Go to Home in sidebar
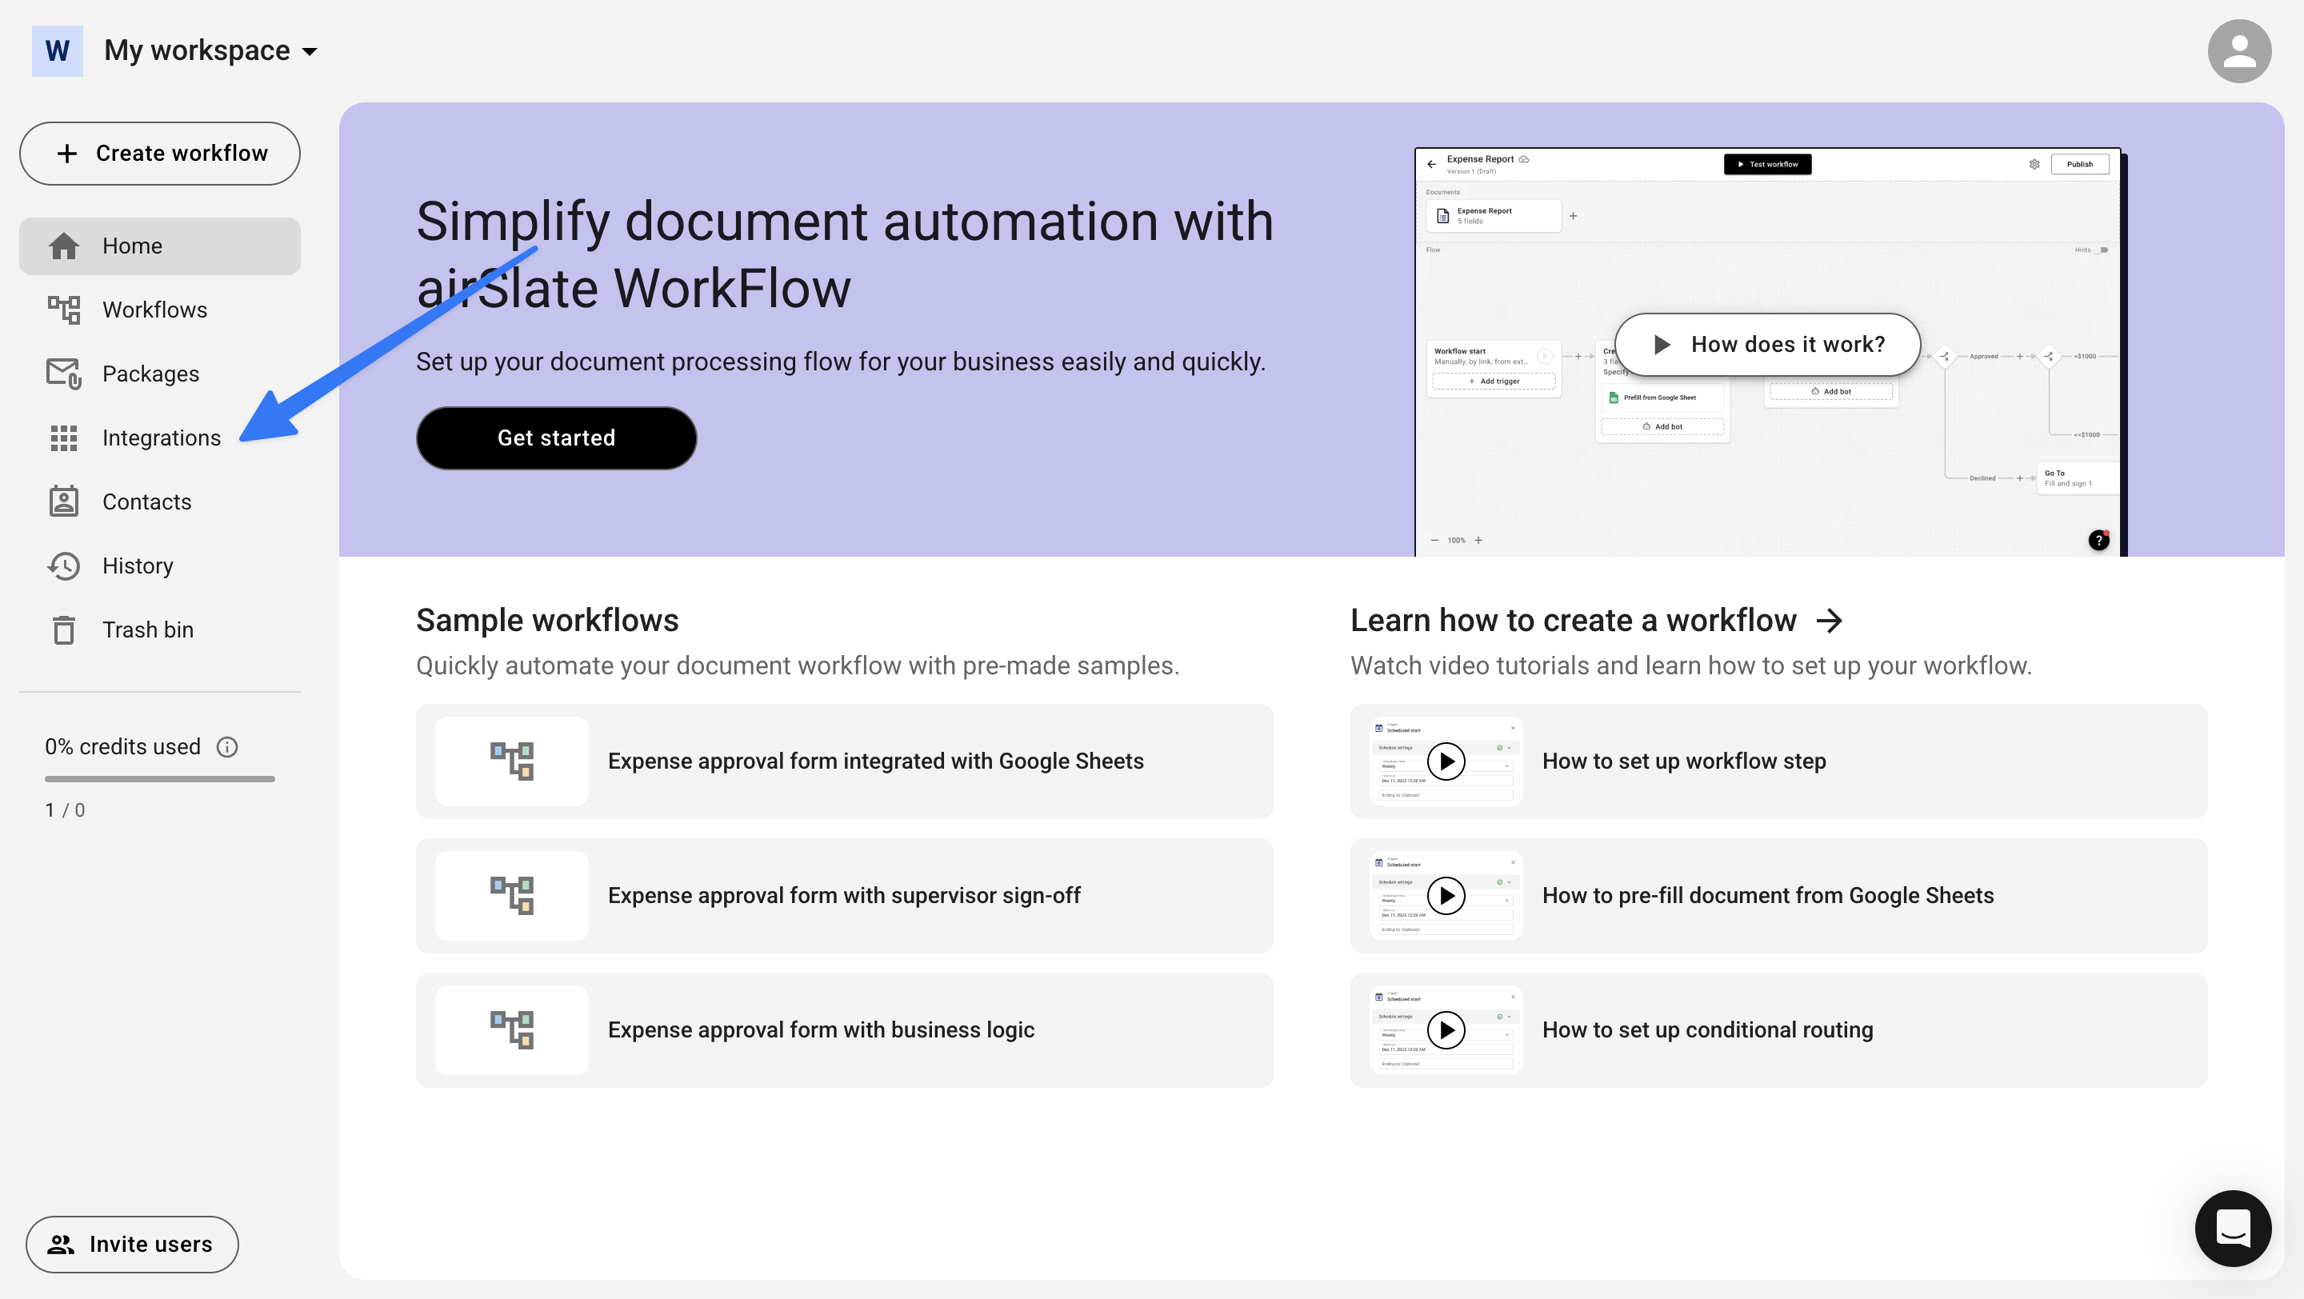The image size is (2304, 1299). pyautogui.click(x=160, y=246)
